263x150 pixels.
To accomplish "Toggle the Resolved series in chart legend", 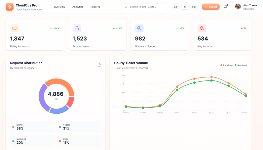I will [241, 65].
